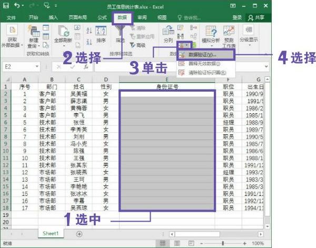Switch to the 插入 tab
This screenshot has width=316, height=248.
pyautogui.click(x=53, y=17)
